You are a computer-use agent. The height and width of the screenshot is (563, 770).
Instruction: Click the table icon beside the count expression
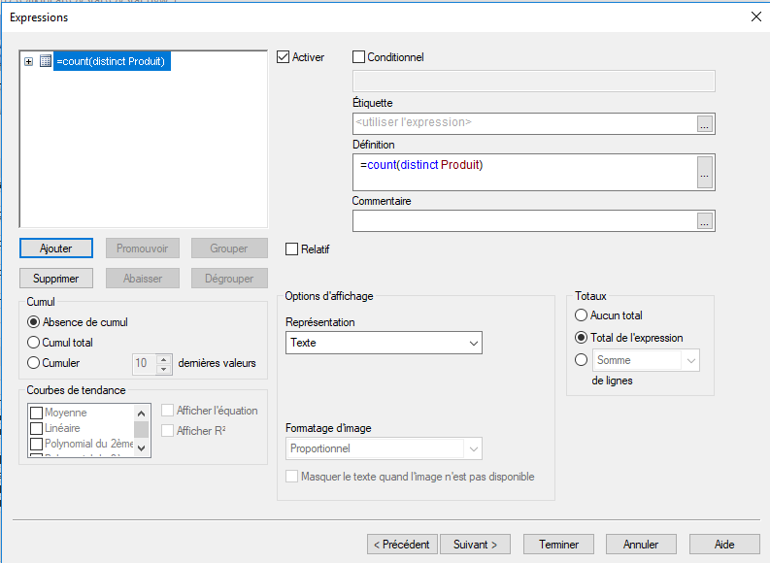[x=45, y=61]
